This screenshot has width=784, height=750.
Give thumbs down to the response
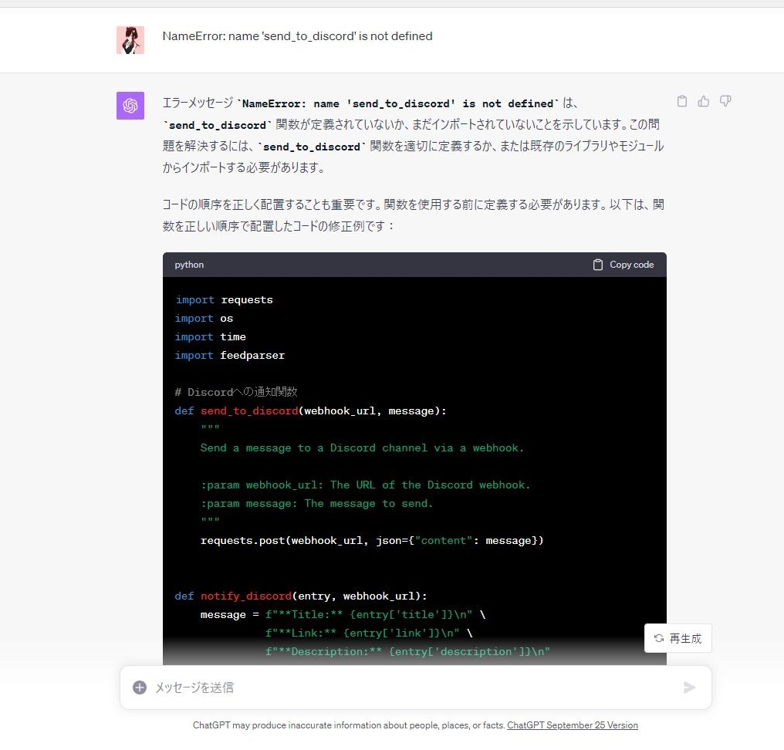point(725,102)
